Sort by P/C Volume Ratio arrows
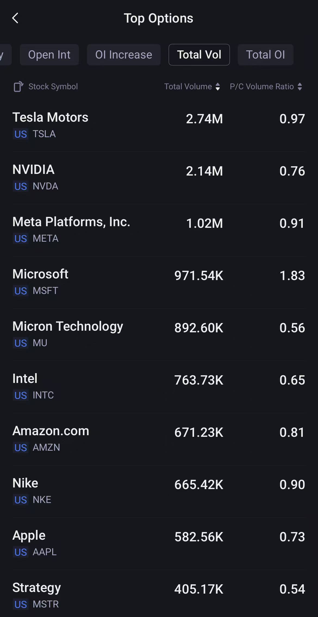 300,87
